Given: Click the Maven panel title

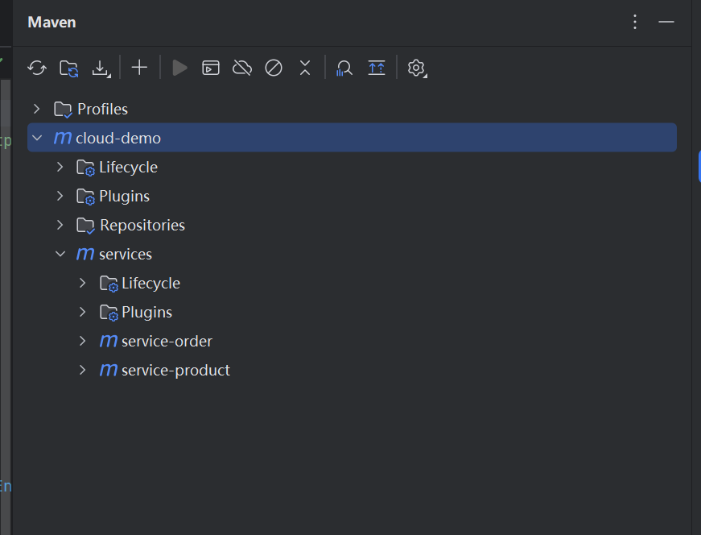Looking at the screenshot, I should 52,22.
